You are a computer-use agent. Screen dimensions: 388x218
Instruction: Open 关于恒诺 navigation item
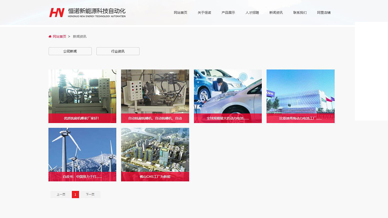204,13
